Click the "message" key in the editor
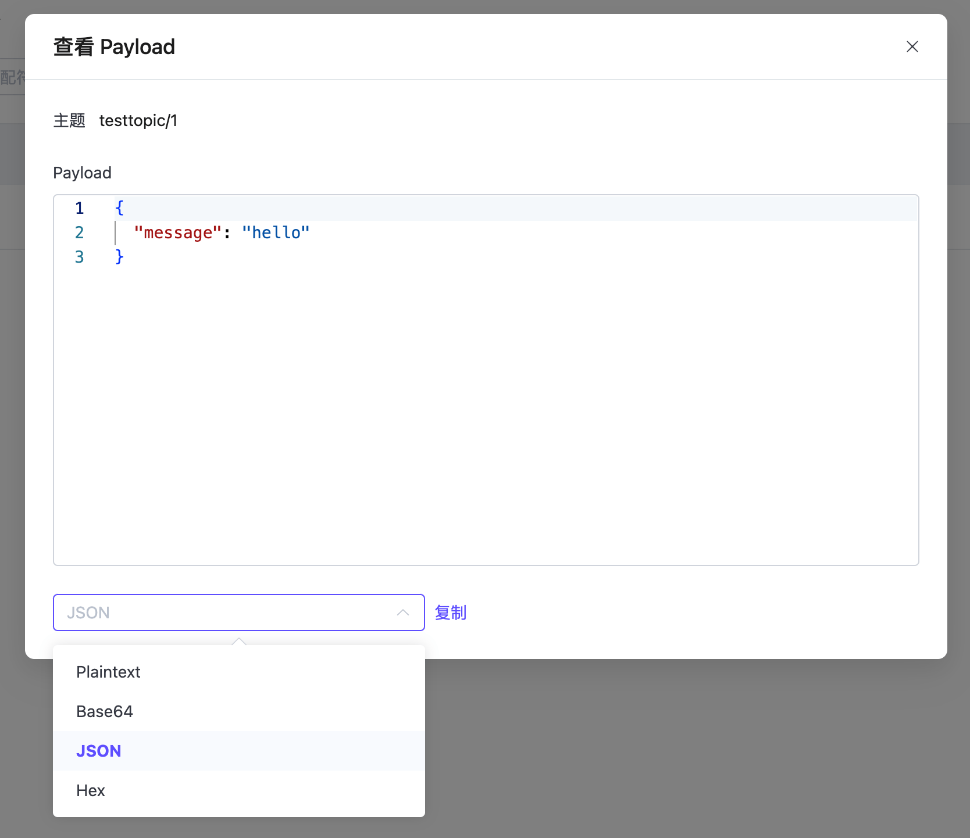 [x=177, y=232]
